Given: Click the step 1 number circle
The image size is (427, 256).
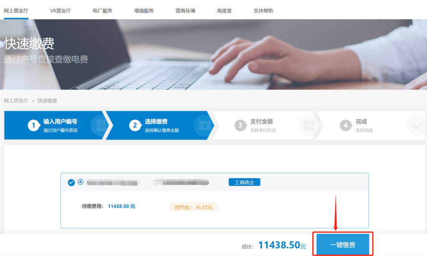Looking at the screenshot, I should [x=34, y=126].
